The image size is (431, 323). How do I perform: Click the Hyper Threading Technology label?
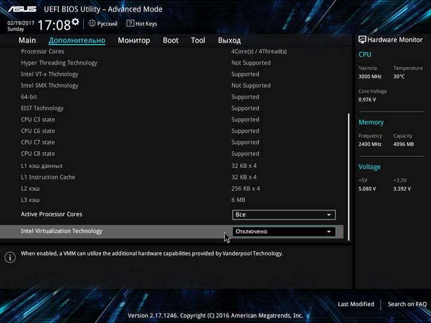(59, 63)
